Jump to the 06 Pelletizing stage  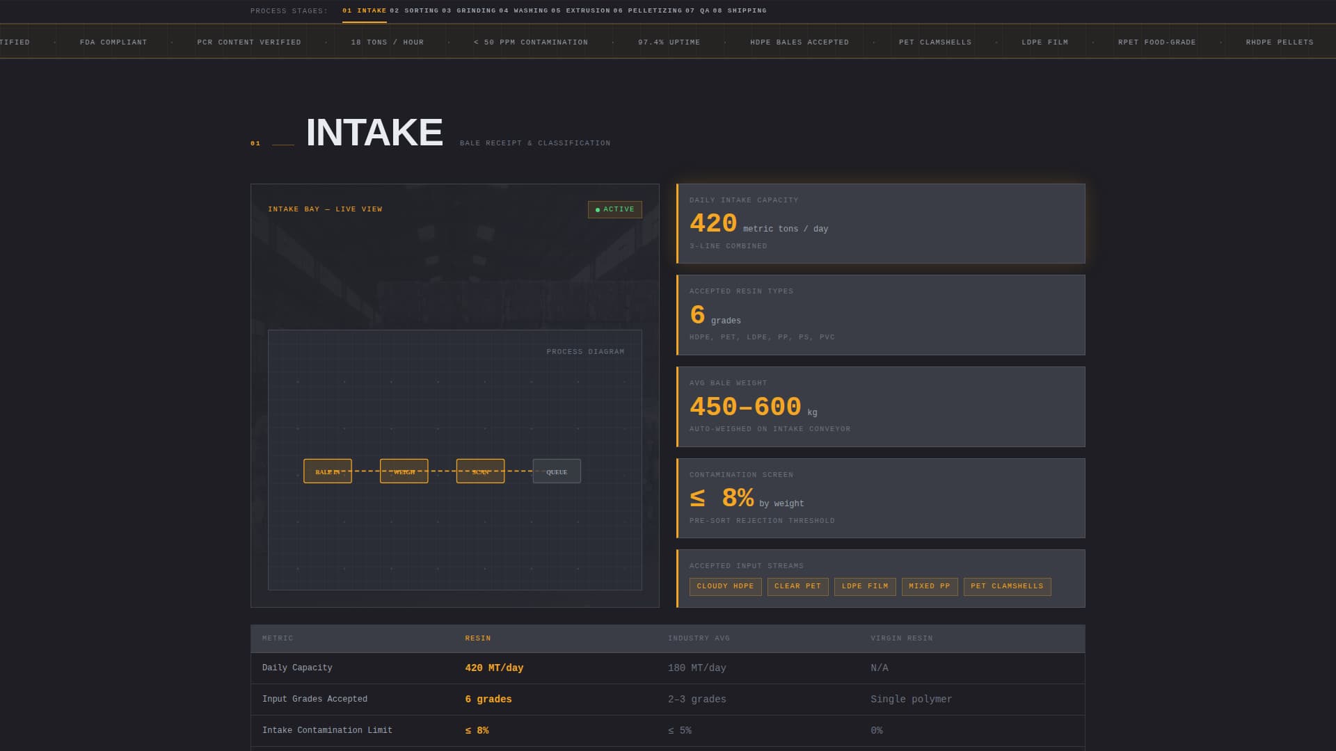648,11
